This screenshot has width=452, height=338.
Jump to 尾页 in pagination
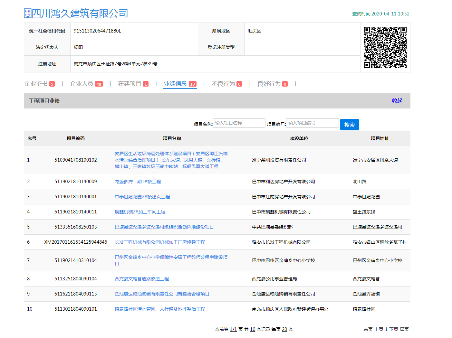coord(404,329)
